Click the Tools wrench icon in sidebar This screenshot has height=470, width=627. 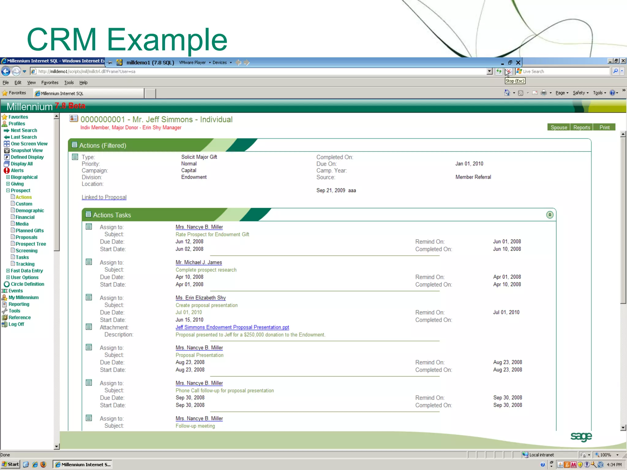click(4, 311)
